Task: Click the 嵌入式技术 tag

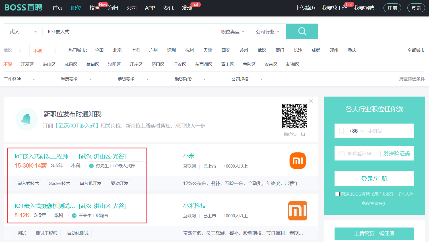Action: 28,183
